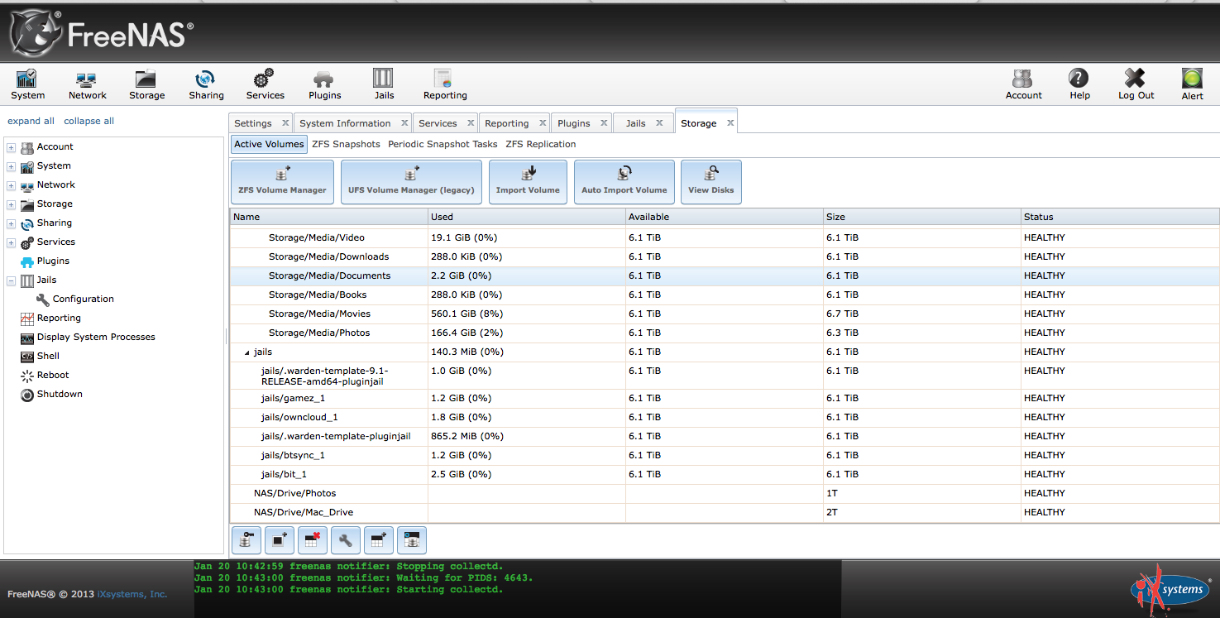Image resolution: width=1220 pixels, height=618 pixels.
Task: Switch to the Services tab
Action: 438,123
